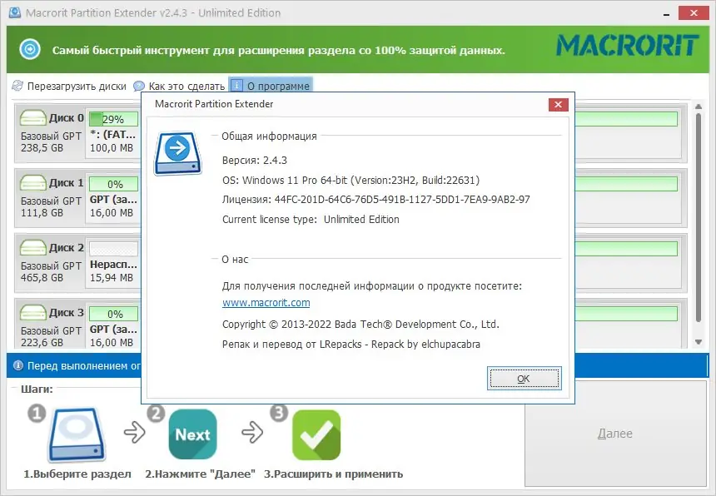Select the О программе toolbar item
Viewport: 716px width, 496px height.
pos(271,86)
